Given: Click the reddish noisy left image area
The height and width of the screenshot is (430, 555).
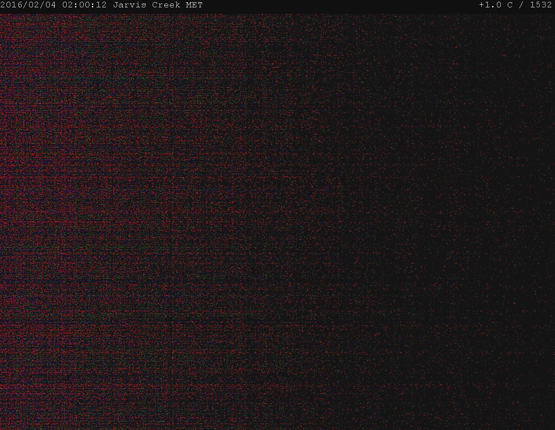Looking at the screenshot, I should (65, 195).
